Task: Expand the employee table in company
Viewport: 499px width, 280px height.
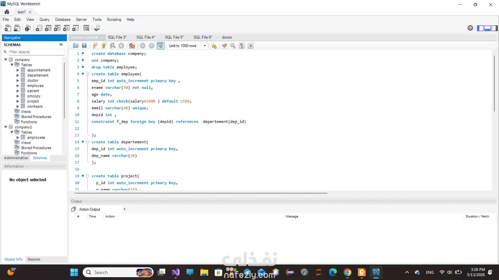Action: [x=18, y=86]
